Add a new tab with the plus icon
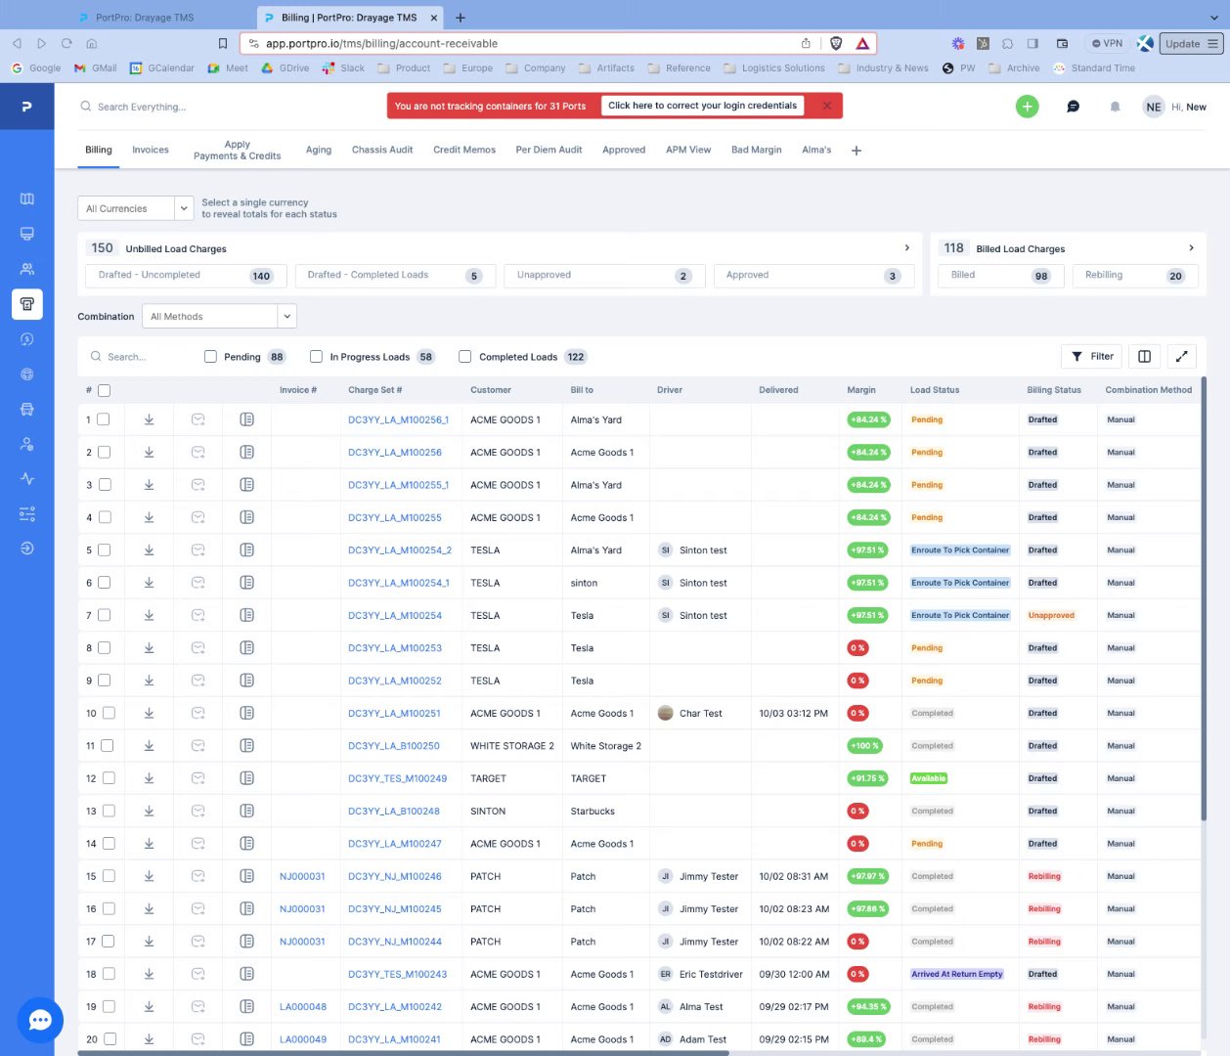The image size is (1230, 1056). [856, 151]
